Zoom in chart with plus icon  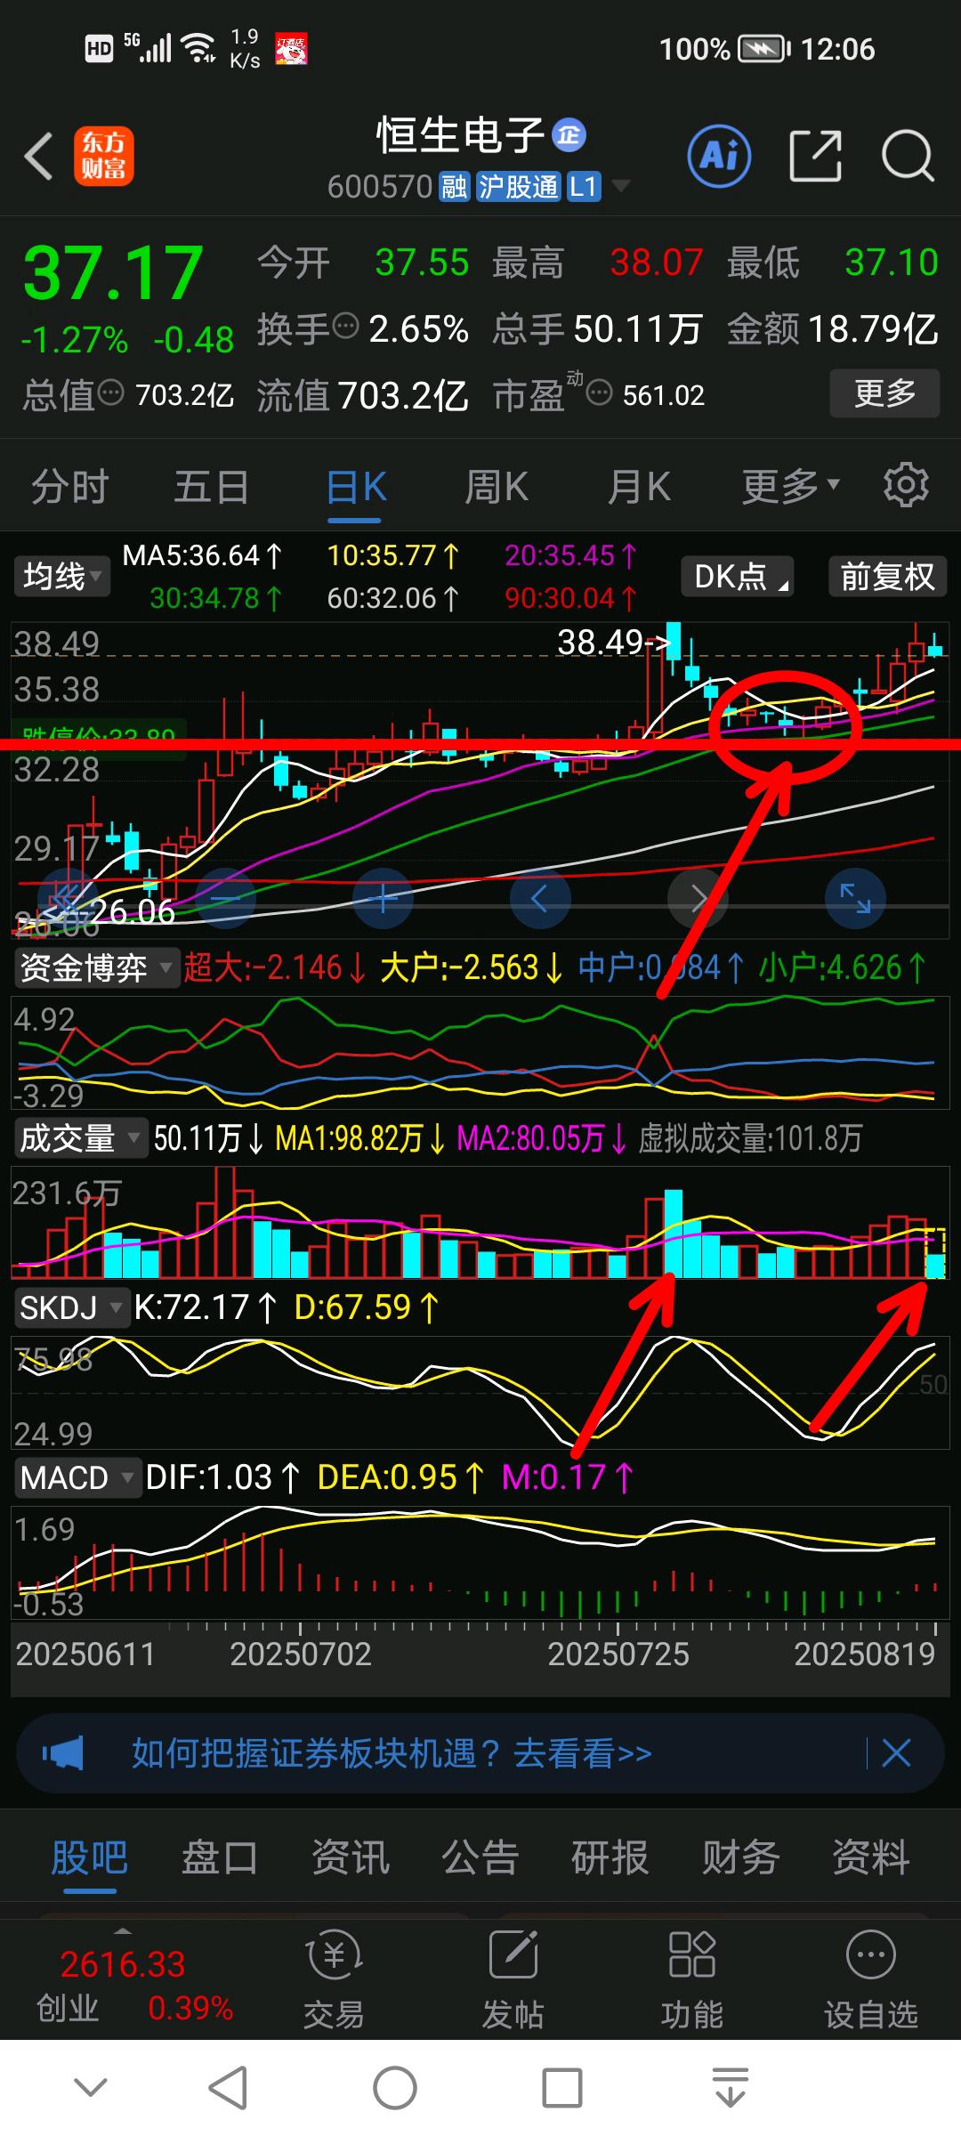pos(383,899)
